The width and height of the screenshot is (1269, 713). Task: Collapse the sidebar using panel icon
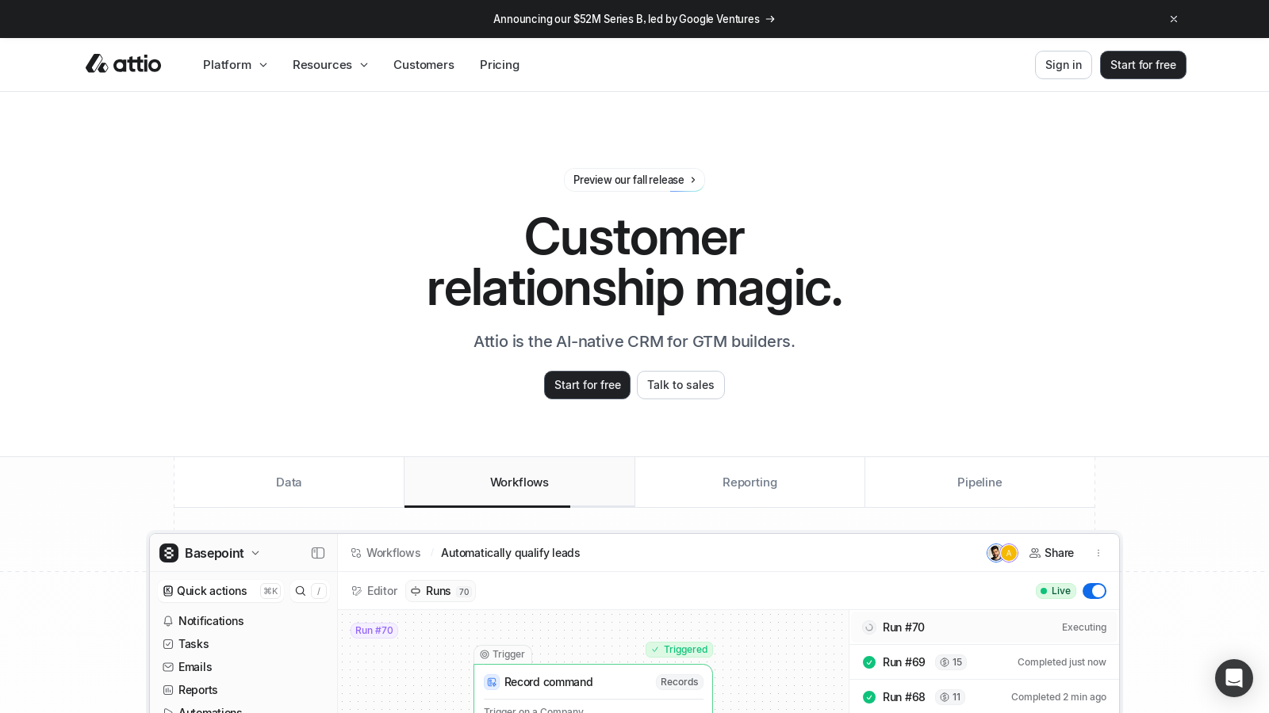tap(318, 553)
